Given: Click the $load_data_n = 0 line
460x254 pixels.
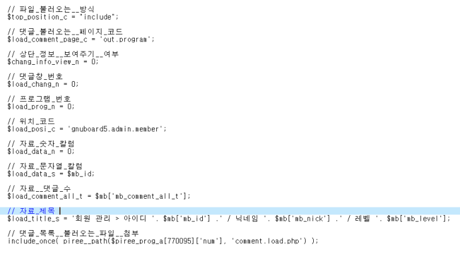Looking at the screenshot, I should (x=41, y=152).
